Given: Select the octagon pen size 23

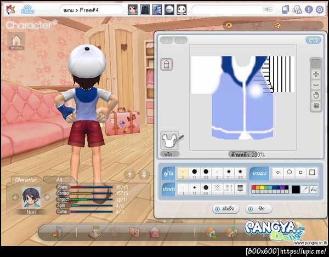Looking at the screenshot, I should point(206,189).
